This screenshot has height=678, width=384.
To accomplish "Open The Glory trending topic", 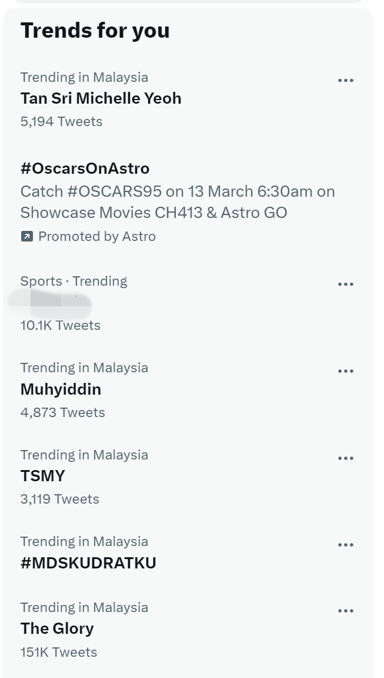I will 57,629.
